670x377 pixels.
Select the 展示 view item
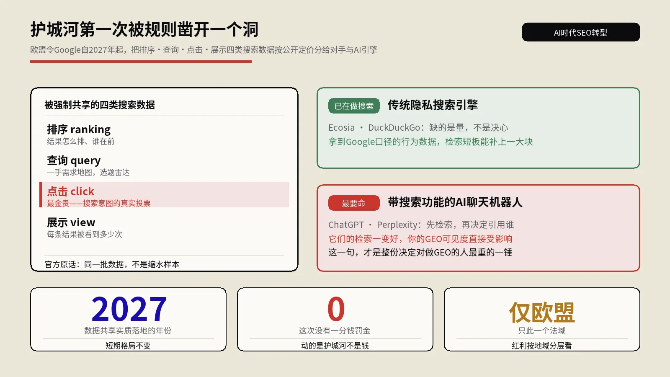tap(71, 222)
